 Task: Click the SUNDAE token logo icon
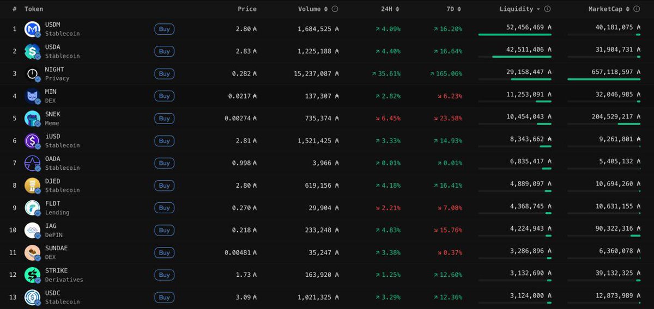[x=32, y=252]
